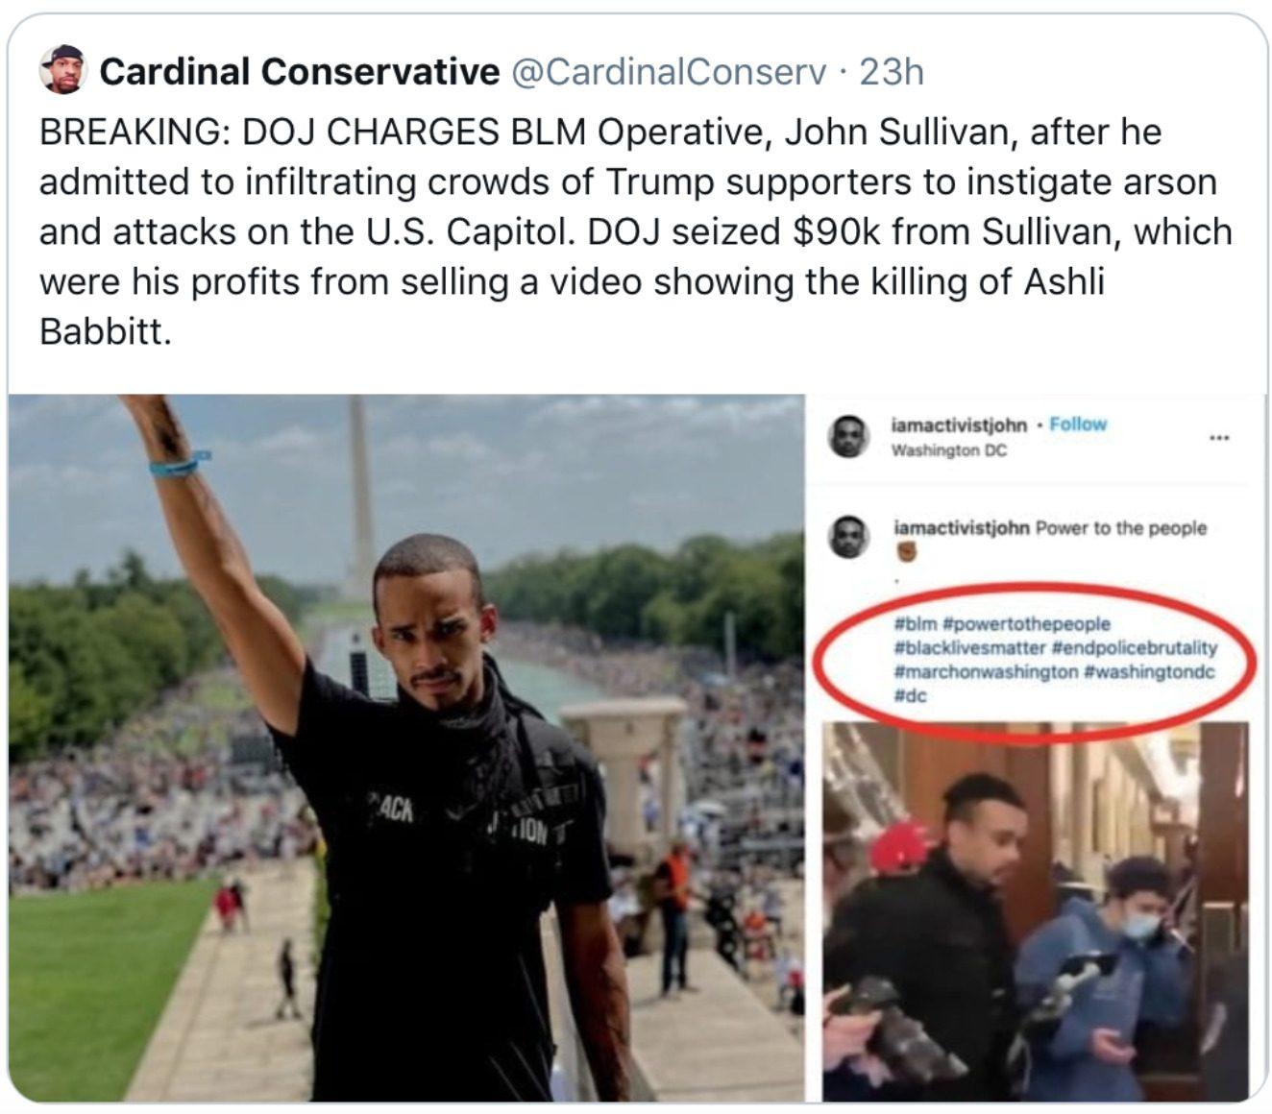The height and width of the screenshot is (1114, 1272).
Task: Select the #marchonwashington hashtag
Action: click(985, 672)
